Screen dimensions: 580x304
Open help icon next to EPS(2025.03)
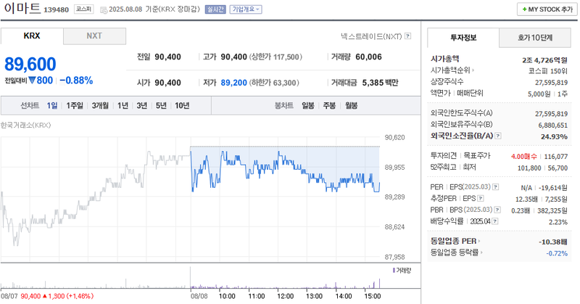pyautogui.click(x=495, y=187)
